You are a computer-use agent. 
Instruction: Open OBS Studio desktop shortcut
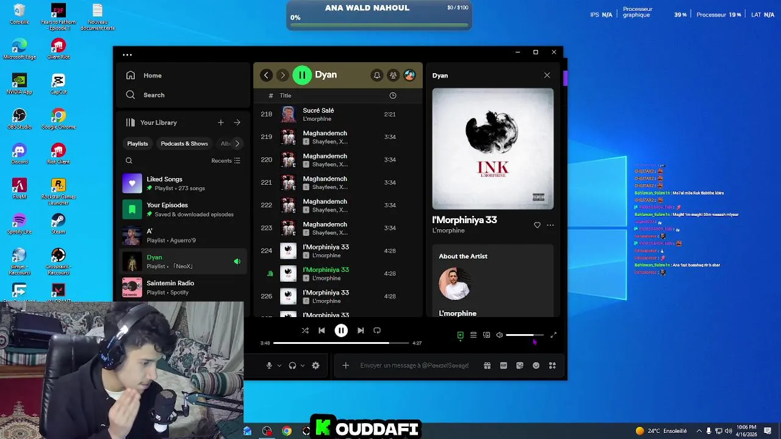(x=20, y=118)
